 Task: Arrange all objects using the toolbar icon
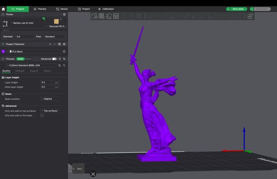tap(116, 16)
